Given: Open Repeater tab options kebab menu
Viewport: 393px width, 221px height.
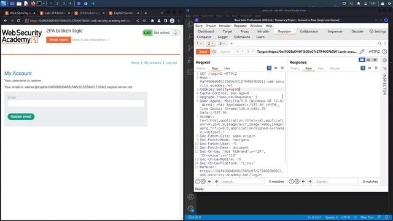Looking at the screenshot, I should click(385, 44).
